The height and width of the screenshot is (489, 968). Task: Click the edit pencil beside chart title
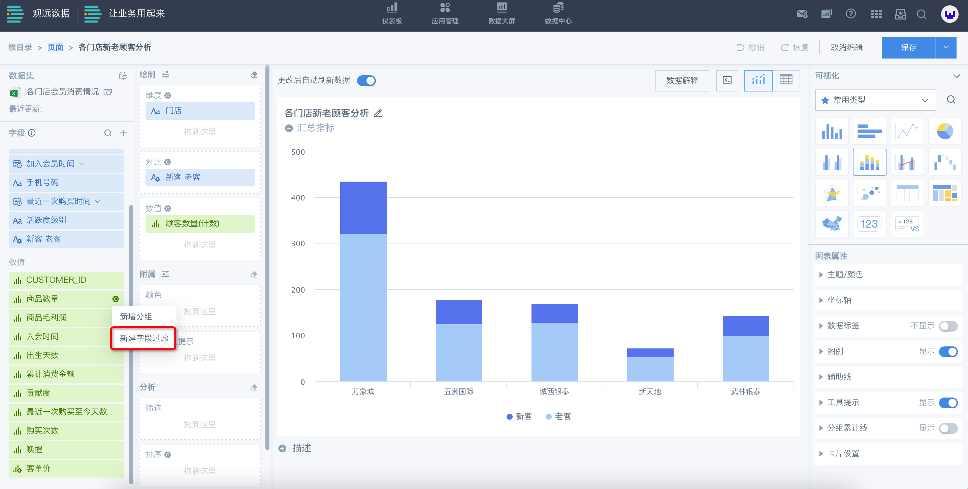tap(378, 113)
